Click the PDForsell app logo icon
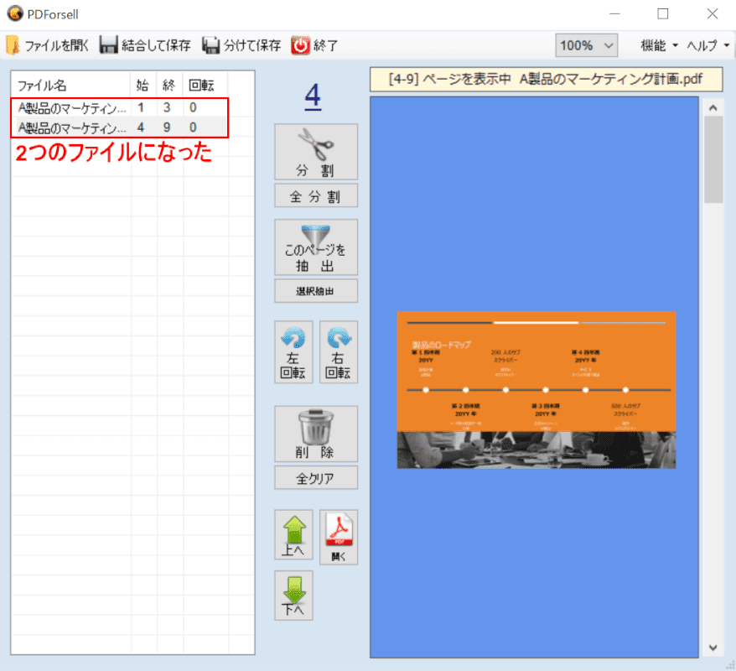Screen dimensions: 736x671 pyautogui.click(x=15, y=13)
